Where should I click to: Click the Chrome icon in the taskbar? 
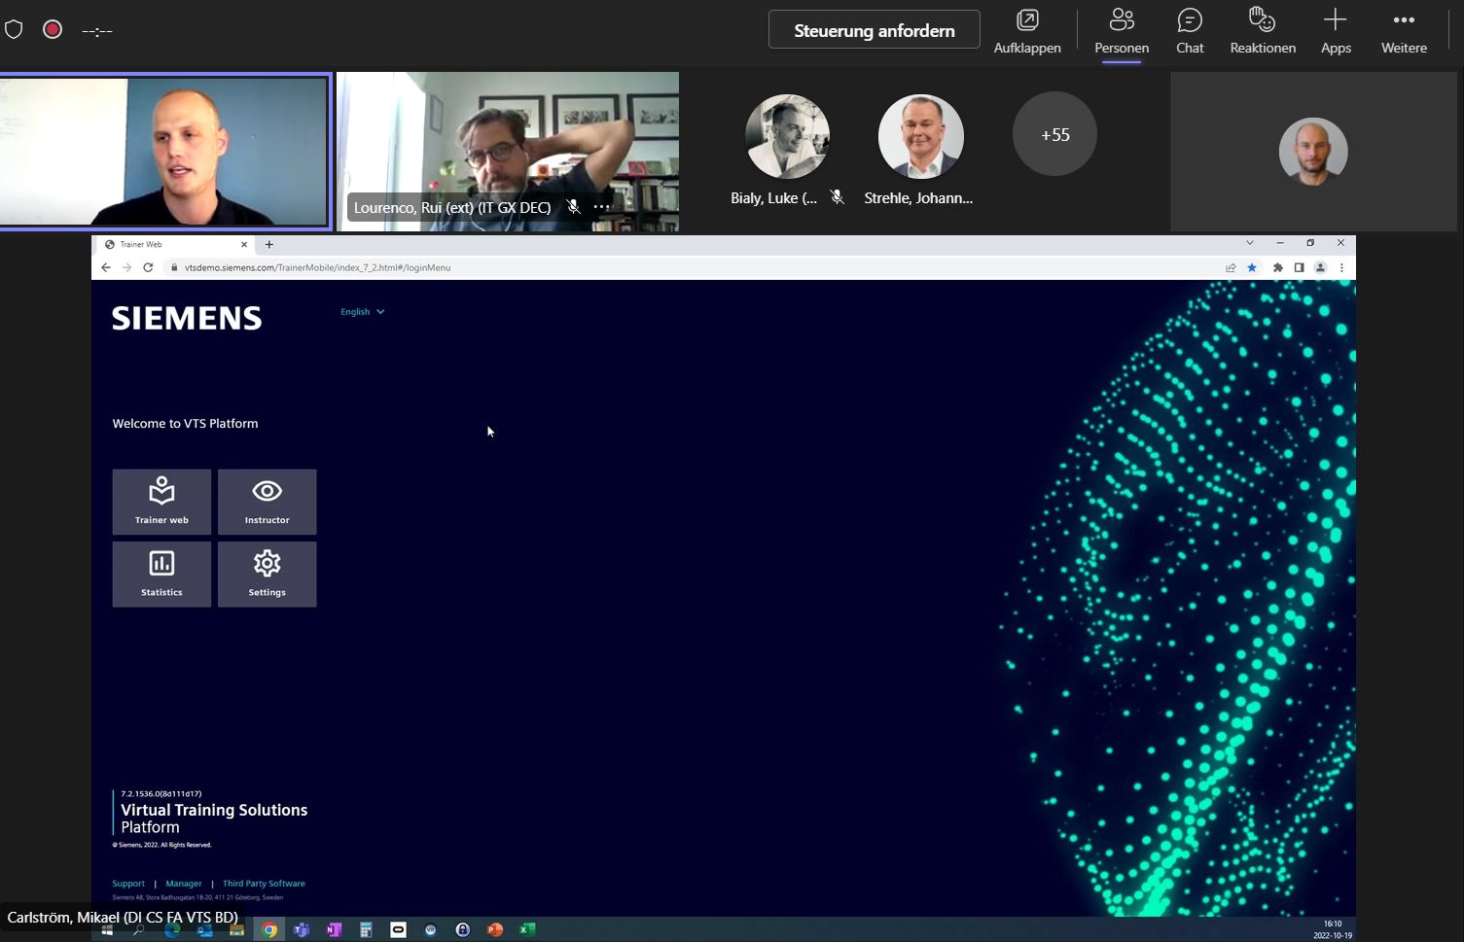269,929
